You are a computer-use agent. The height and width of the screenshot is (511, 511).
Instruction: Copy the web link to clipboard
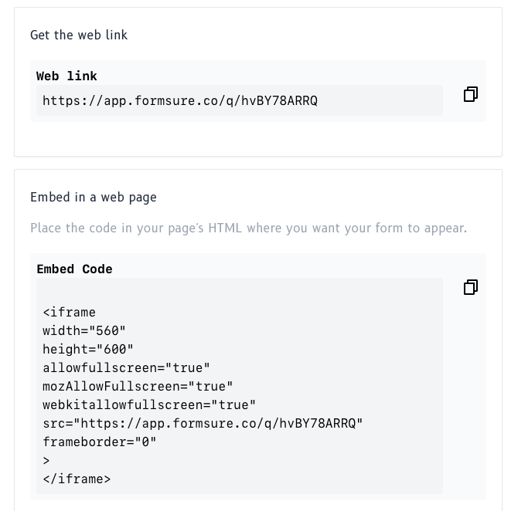point(470,94)
